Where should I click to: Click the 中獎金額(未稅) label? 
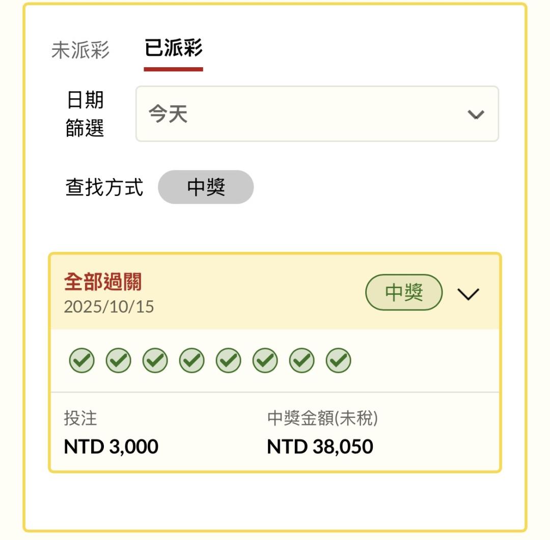(x=322, y=418)
